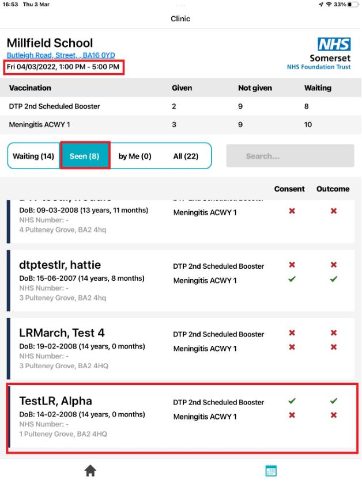
Task: Click the NHS Somerset logo
Action: [x=319, y=54]
